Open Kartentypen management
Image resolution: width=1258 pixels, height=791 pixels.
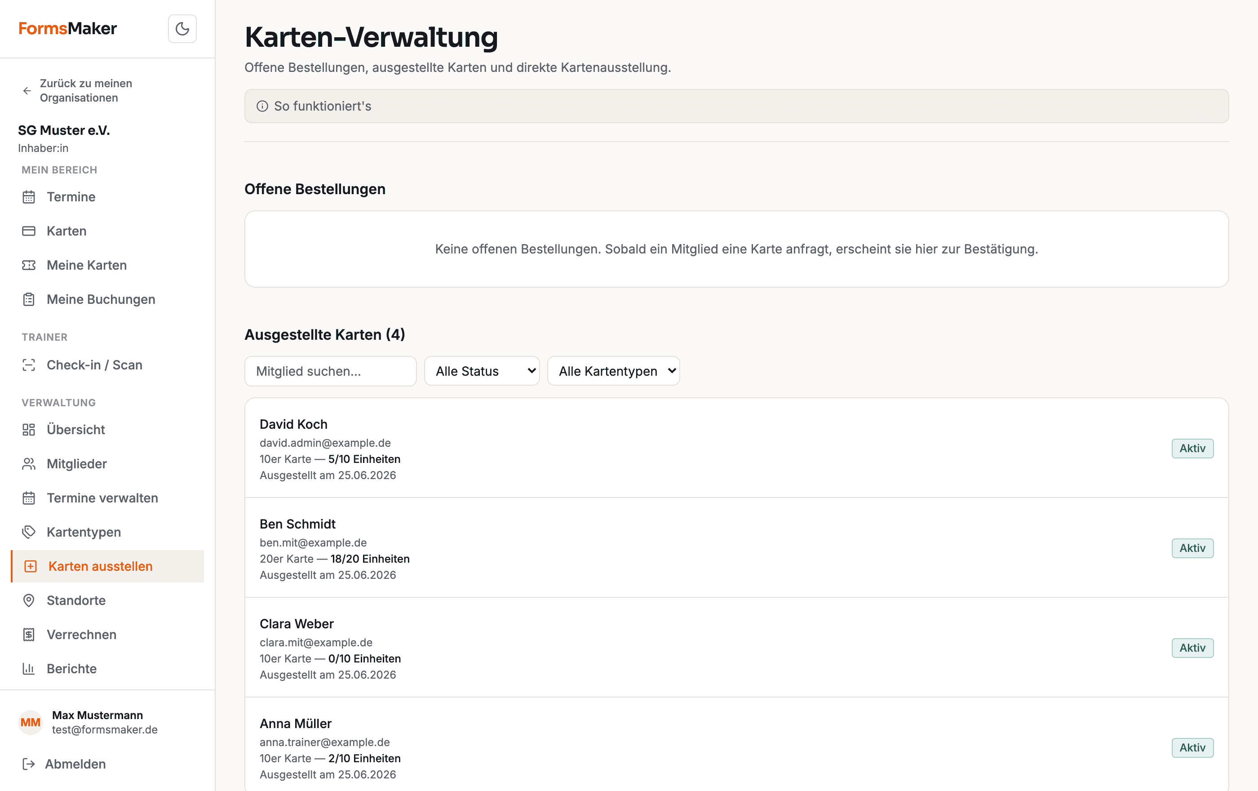[107, 532]
